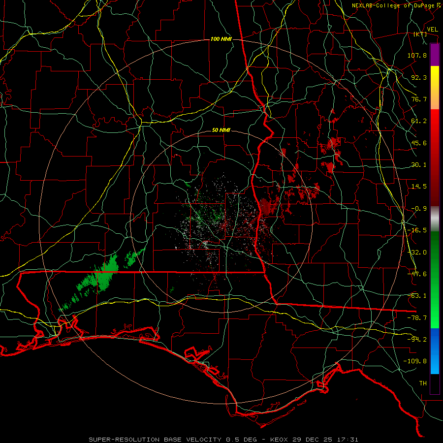Image resolution: width=443 pixels, height=443 pixels.
Task: Click the 76.7 scale value
Action: [x=419, y=99]
